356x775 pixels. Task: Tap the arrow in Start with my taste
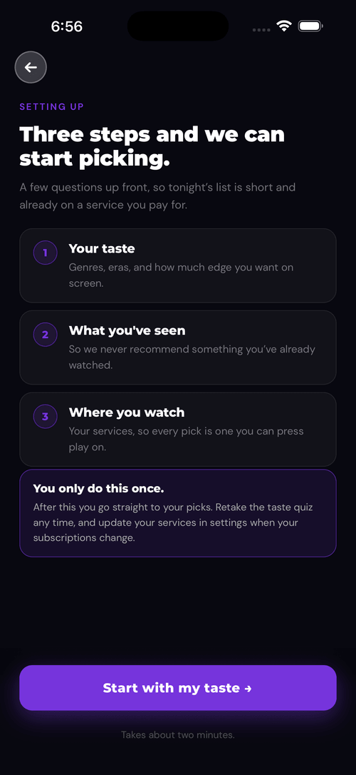(x=248, y=689)
